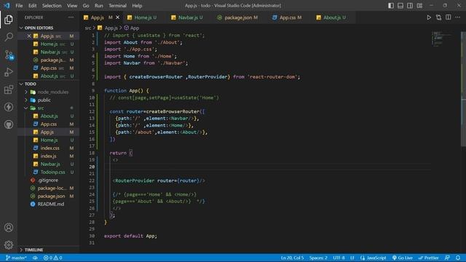Screen dimensions: 466x262
Task: Open index.css in the file tree
Action: 50,148
